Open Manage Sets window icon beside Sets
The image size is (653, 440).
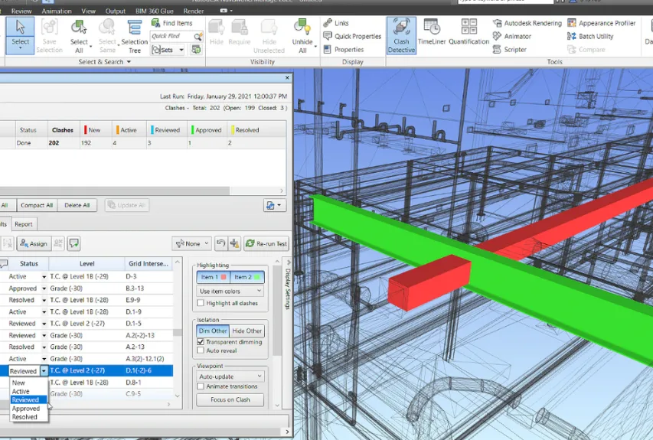pyautogui.click(x=196, y=50)
